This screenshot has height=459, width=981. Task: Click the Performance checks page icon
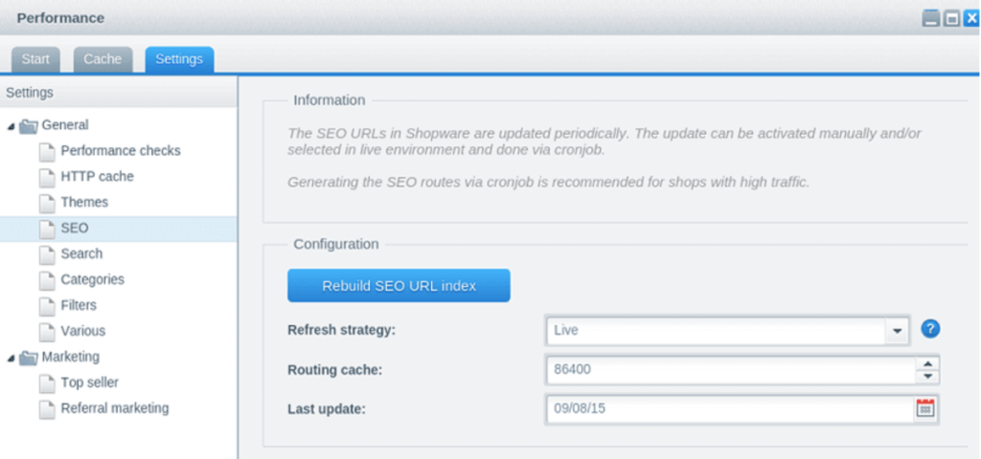coord(47,152)
